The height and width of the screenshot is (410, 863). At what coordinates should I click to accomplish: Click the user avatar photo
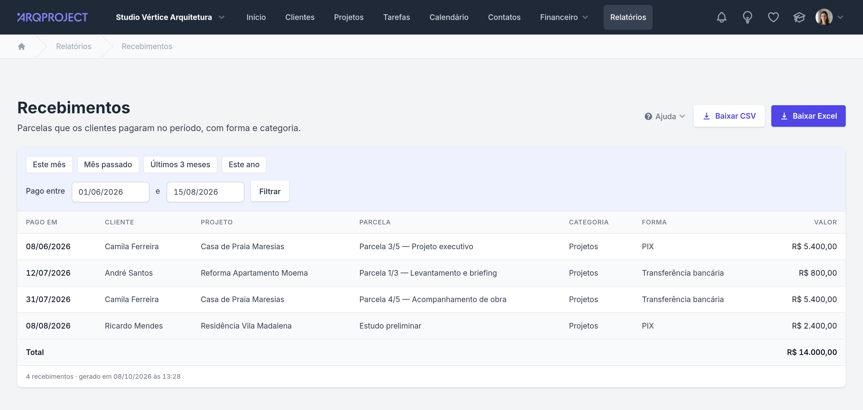tap(824, 17)
